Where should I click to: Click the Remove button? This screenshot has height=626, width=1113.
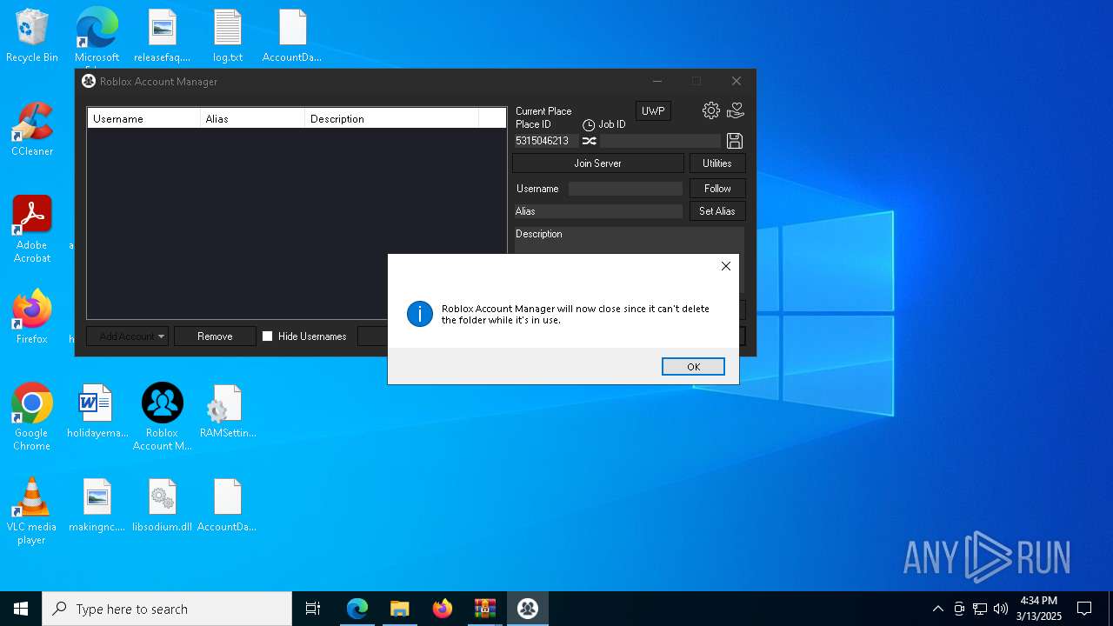pyautogui.click(x=215, y=336)
